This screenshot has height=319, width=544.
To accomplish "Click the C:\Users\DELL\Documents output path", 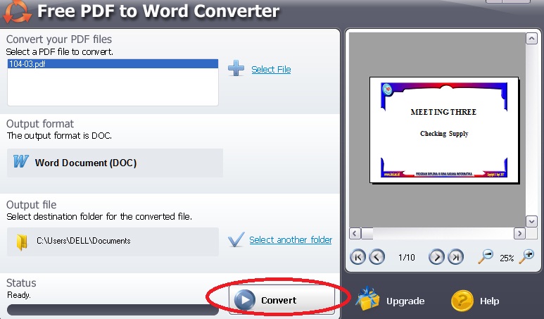I will pos(84,241).
